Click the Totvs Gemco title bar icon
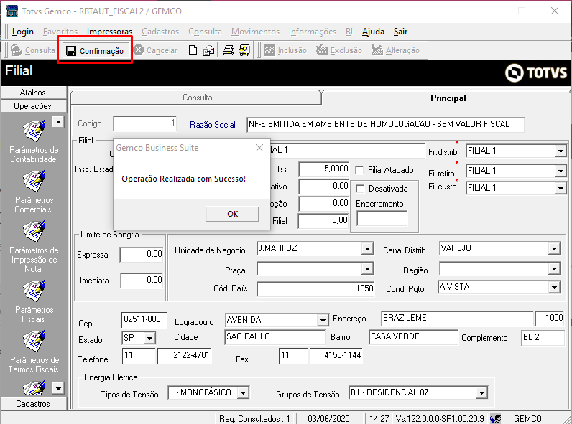This screenshot has height=424, width=572. tap(12, 11)
